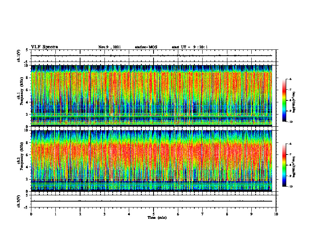Screen dimensions: 311x240
Task: Select the "start UT = 9 :20: 1" text
Action: click(x=190, y=47)
